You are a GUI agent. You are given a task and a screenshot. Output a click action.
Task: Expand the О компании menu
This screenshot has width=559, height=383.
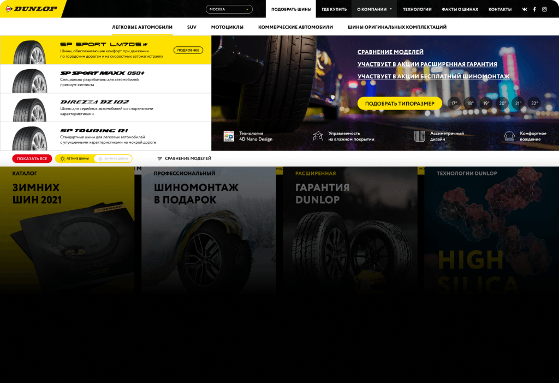coord(374,9)
